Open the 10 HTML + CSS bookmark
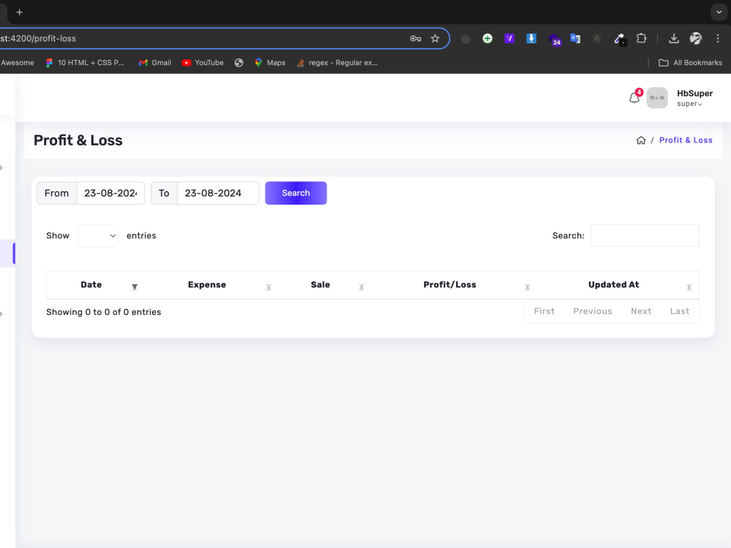 pos(85,62)
